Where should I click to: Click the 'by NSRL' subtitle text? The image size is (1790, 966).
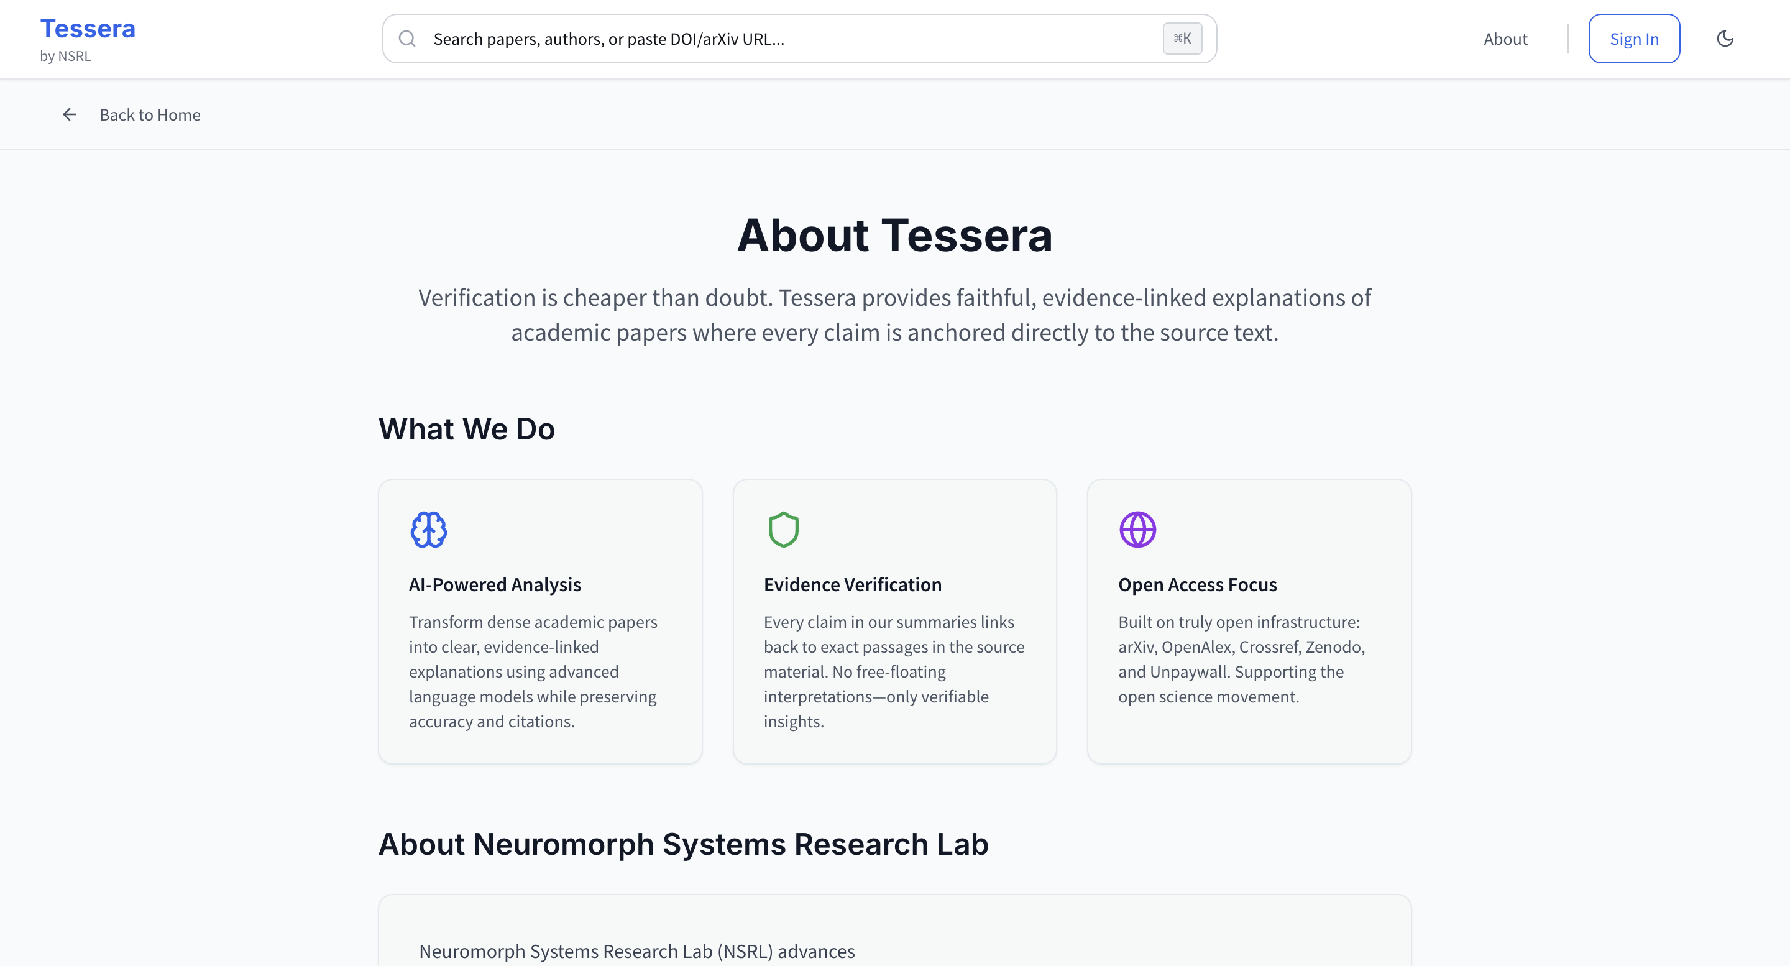[65, 57]
